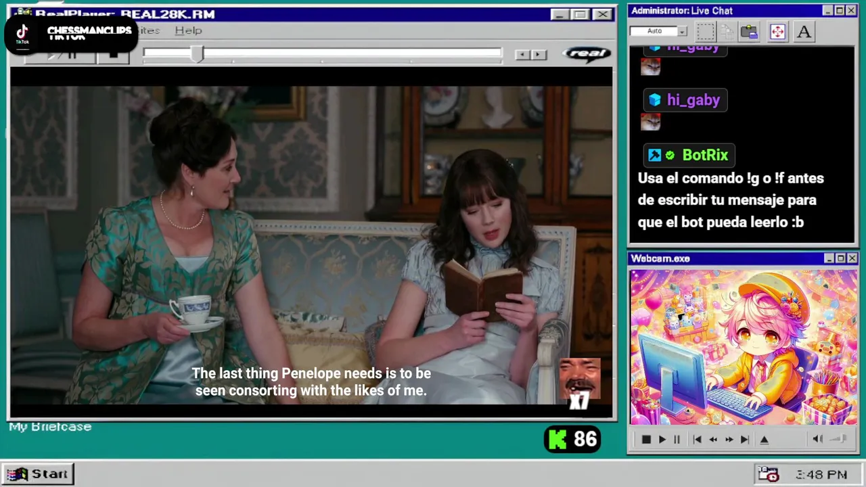The width and height of the screenshot is (866, 487).
Task: Click the system tray scheduler icon
Action: [768, 474]
